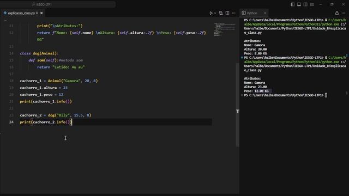
Task: Close the VS Code window
Action: [x=343, y=4]
